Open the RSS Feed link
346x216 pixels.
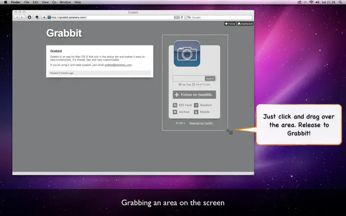coord(185,105)
